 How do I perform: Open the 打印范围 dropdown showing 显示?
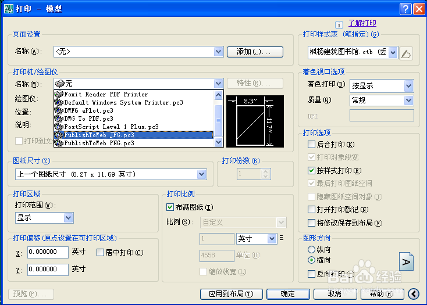click(x=68, y=218)
